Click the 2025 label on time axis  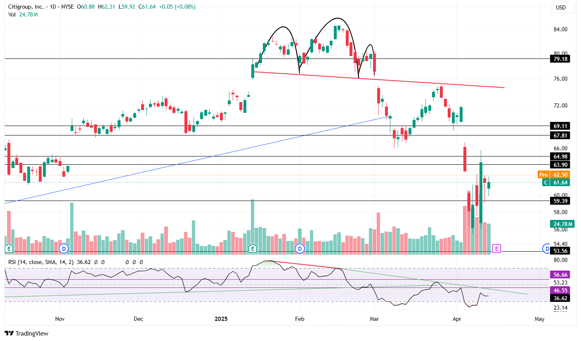tap(221, 319)
